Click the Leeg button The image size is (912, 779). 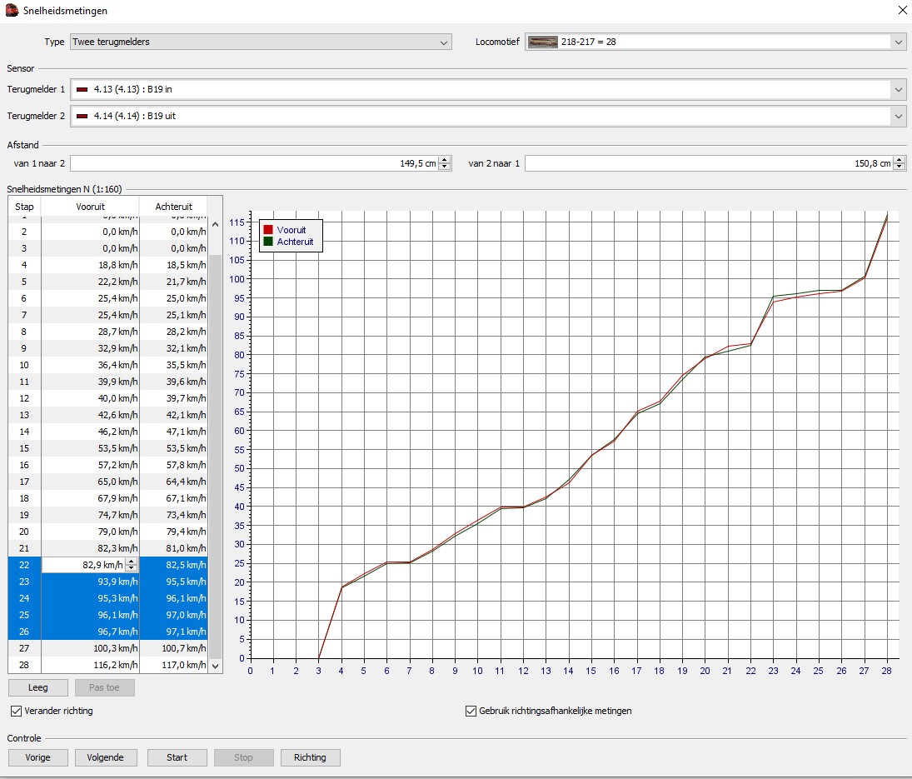point(37,687)
